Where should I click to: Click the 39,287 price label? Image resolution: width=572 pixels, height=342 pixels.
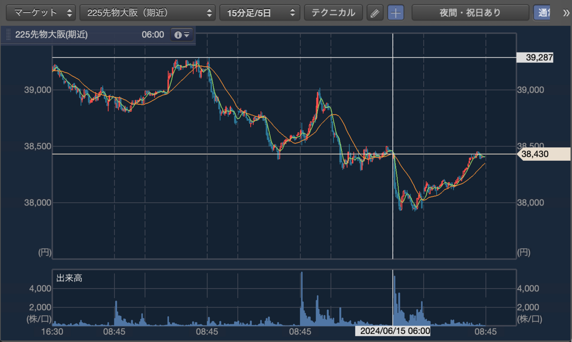click(x=536, y=58)
